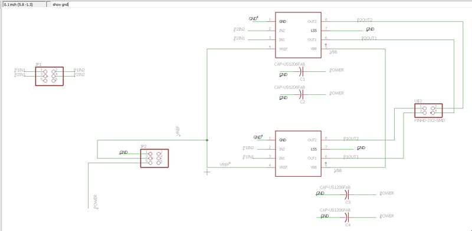Select the P2IN2 label beside upper chip
This screenshot has height=231, width=472.
pos(240,29)
